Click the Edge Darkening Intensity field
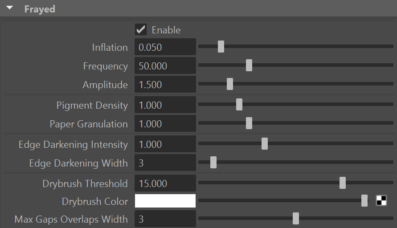The height and width of the screenshot is (228, 397). (x=165, y=144)
